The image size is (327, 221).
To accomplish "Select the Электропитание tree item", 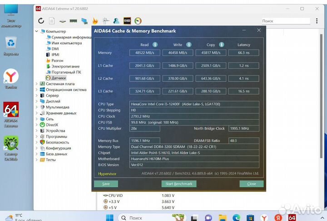I will click(x=63, y=66).
